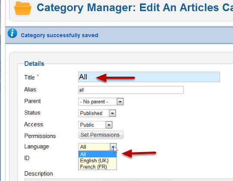
Task: Click the Description label
Action: [38, 174]
